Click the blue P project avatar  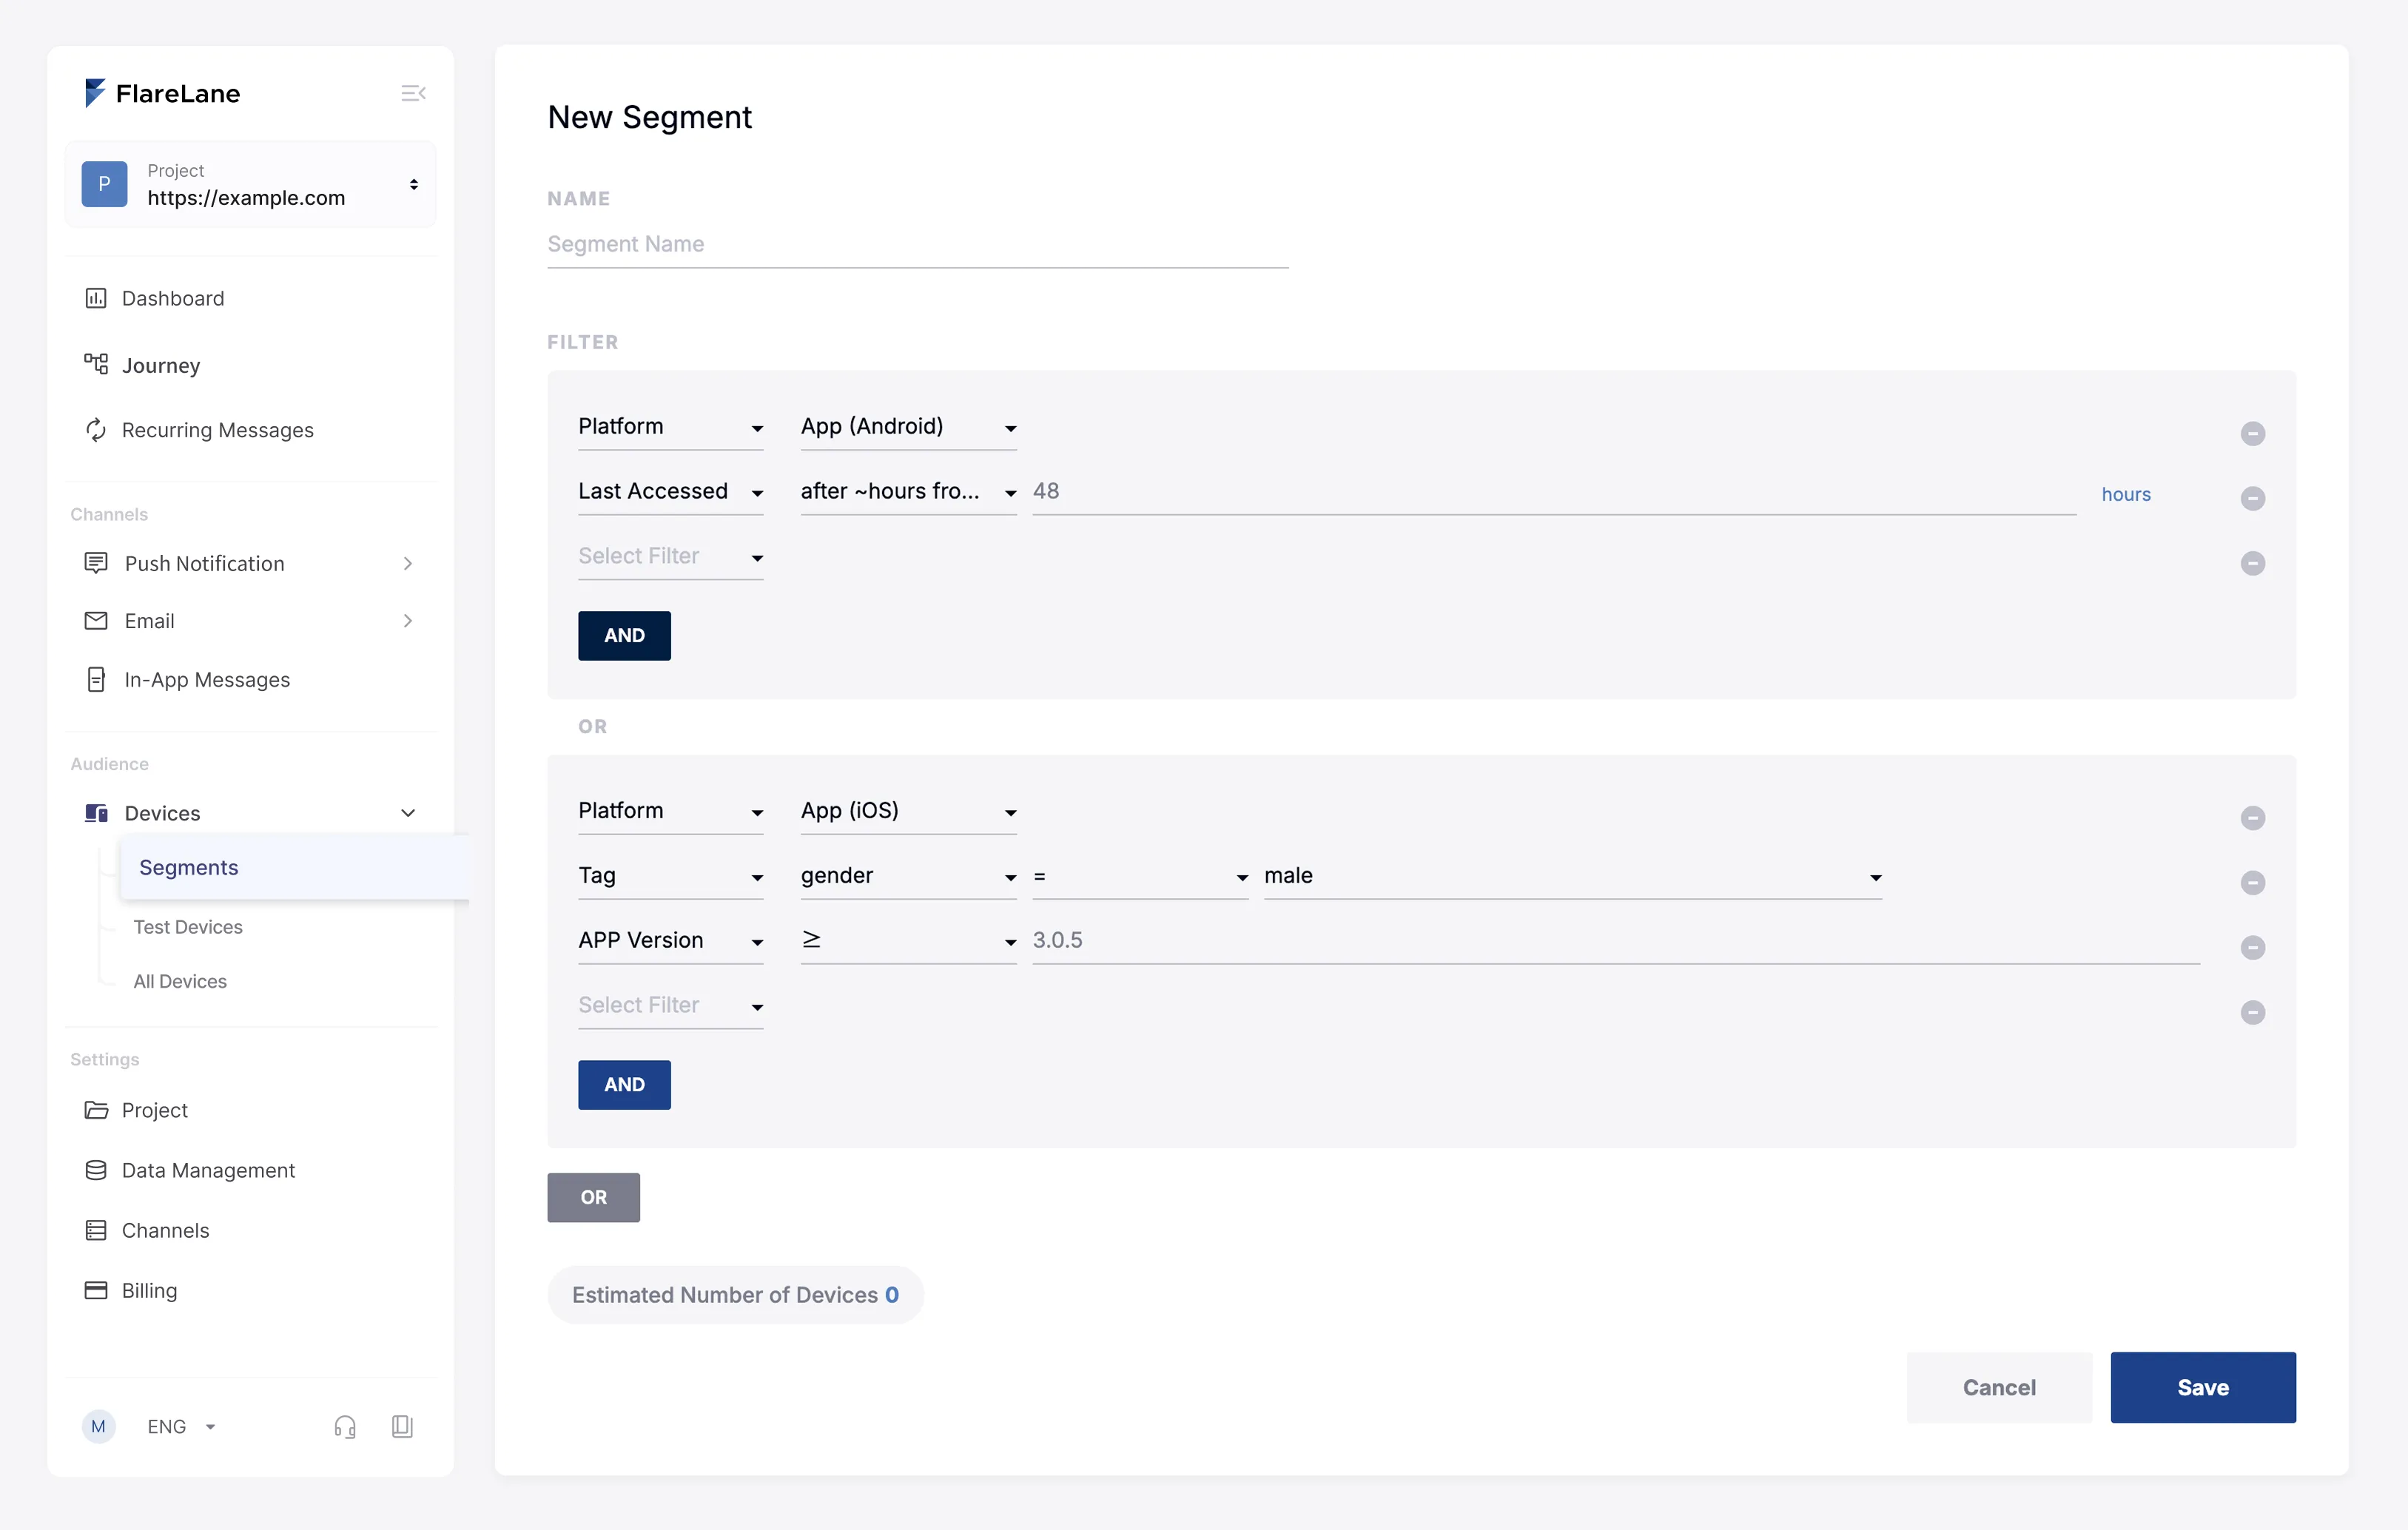click(x=104, y=184)
